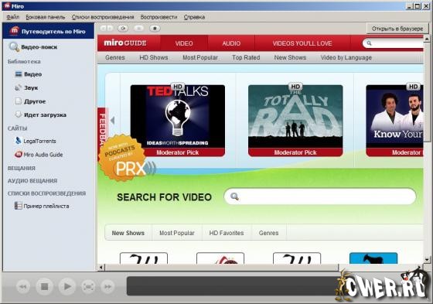Open the Know Your thumbnail

coord(394,121)
